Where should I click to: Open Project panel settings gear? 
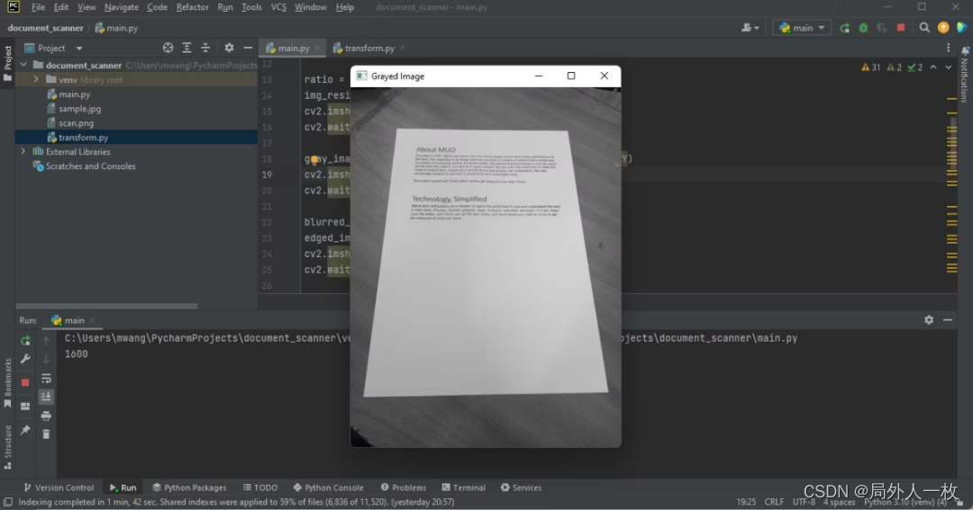tap(229, 48)
